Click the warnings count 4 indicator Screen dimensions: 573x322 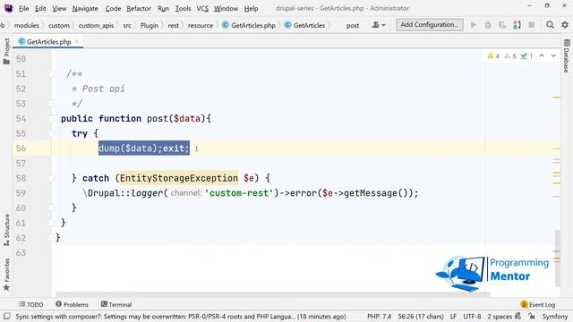493,55
